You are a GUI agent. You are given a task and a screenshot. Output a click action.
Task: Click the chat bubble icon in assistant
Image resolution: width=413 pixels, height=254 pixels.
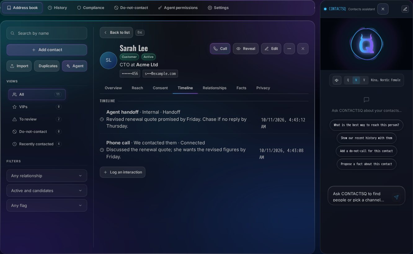pyautogui.click(x=366, y=100)
